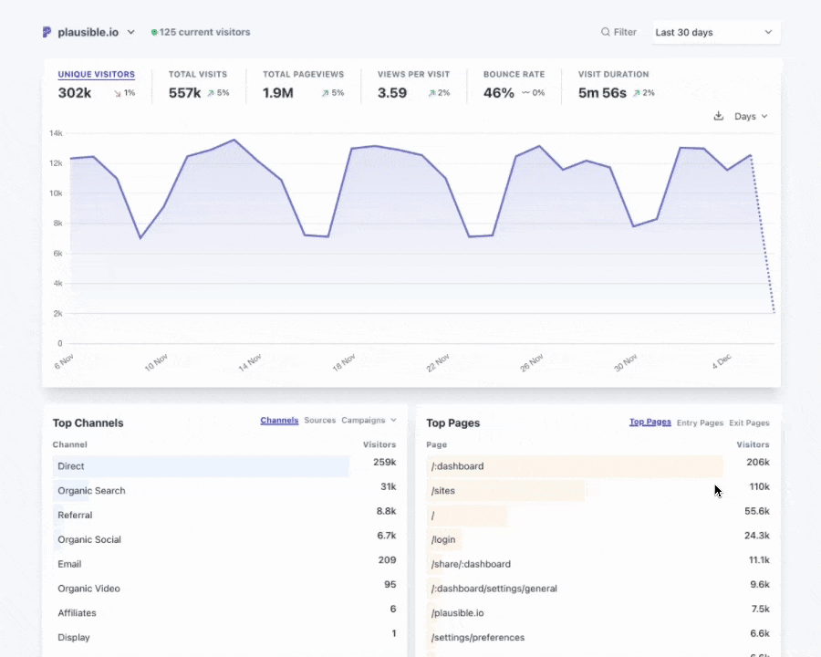Filter by the /sites page row
The height and width of the screenshot is (657, 821).
(443, 491)
